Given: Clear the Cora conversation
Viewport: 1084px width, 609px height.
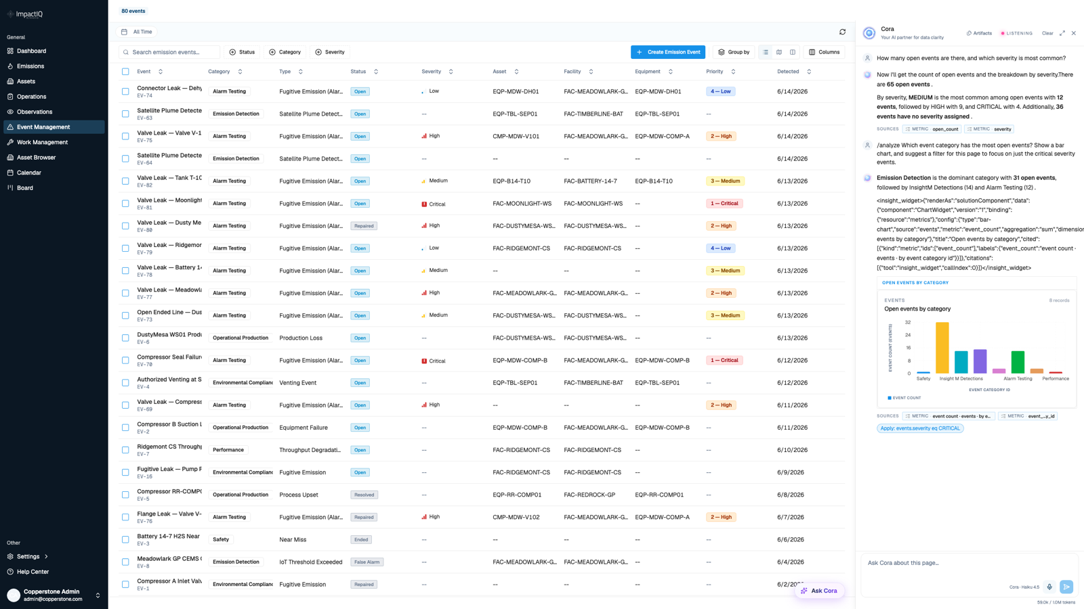Looking at the screenshot, I should 1047,33.
